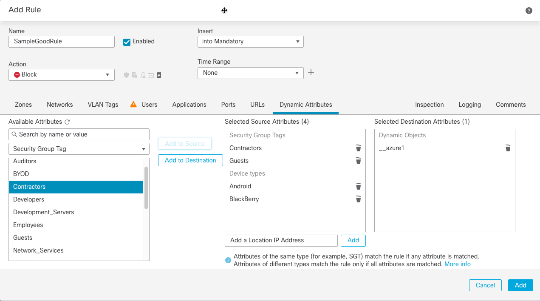Click the safe search magnifier-lock icon

pyautogui.click(x=143, y=75)
